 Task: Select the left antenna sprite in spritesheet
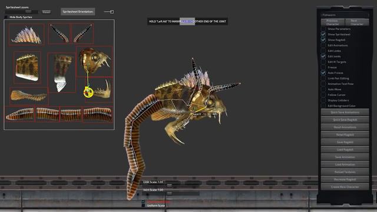59,34
